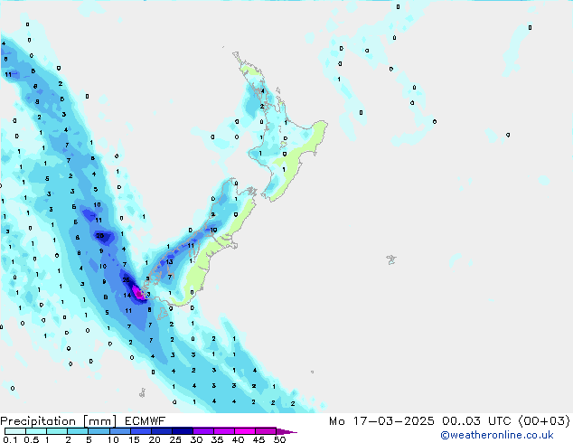Click the '20' precipitation value on the map

coord(99,236)
